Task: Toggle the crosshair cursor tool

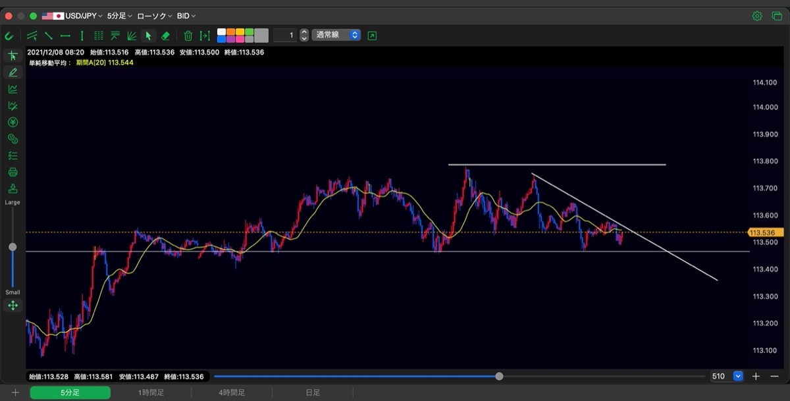Action: [13, 56]
